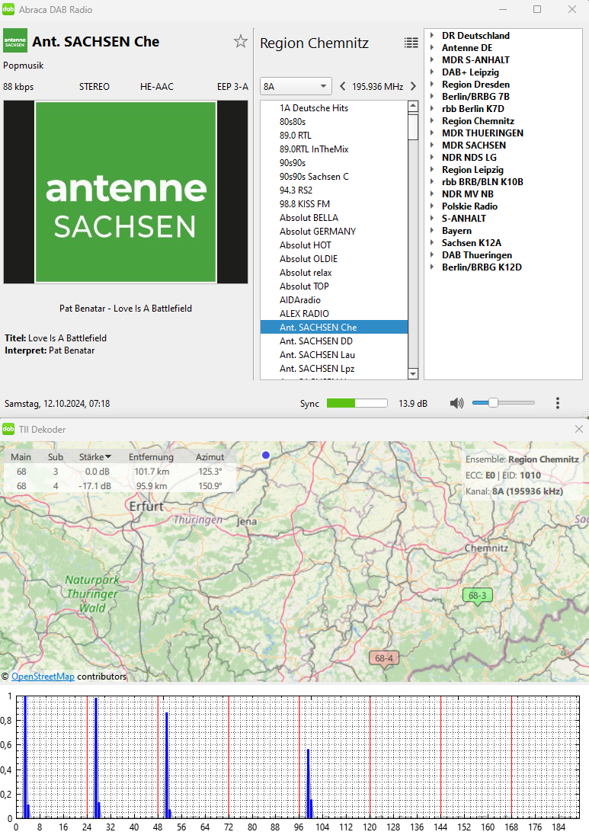
Task: Click the 68-3 transmitter marker on map
Action: point(477,596)
